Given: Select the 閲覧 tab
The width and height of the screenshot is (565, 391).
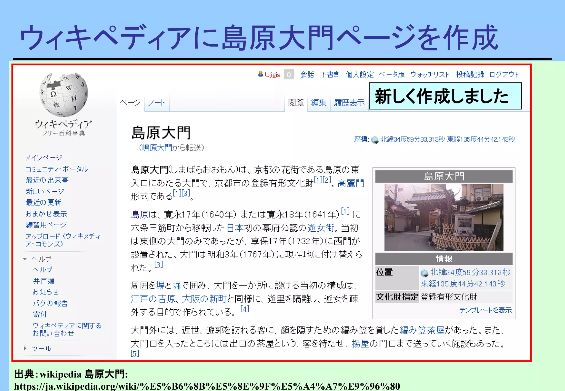Looking at the screenshot, I should coord(296,103).
